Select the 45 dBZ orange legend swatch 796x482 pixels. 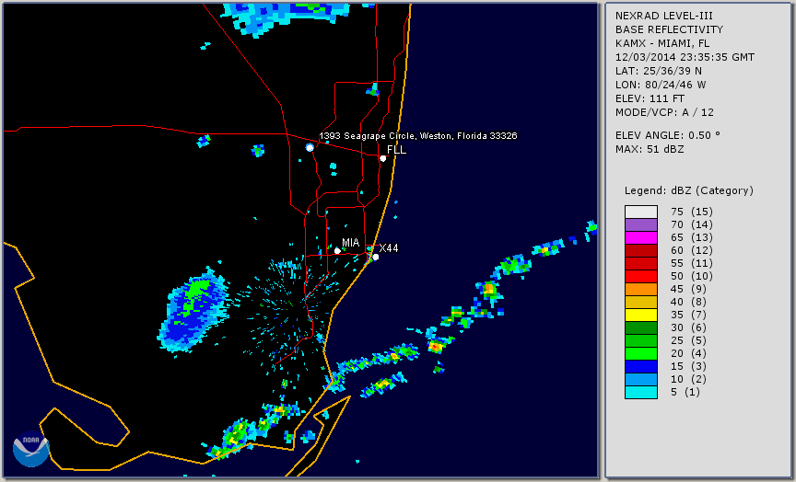pyautogui.click(x=641, y=290)
